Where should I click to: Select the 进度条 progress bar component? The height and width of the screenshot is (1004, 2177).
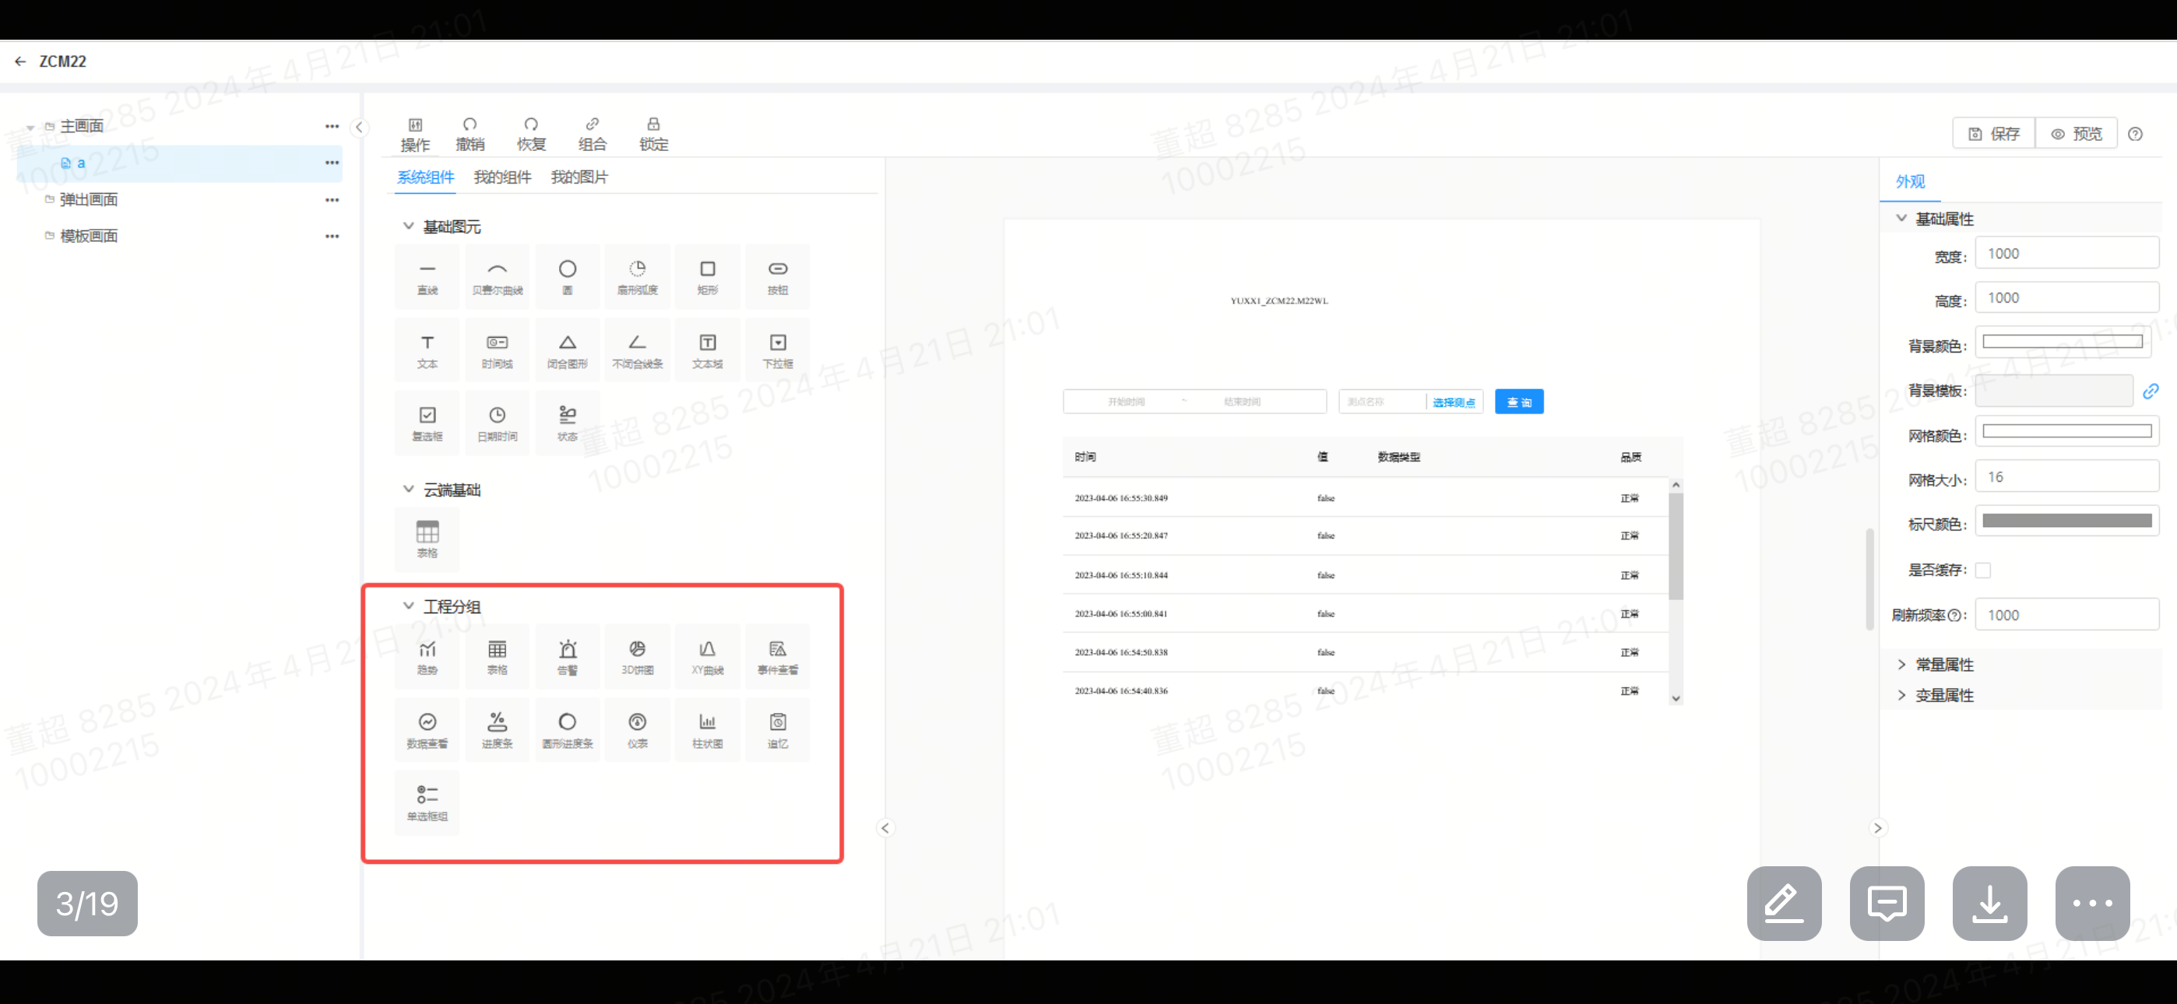[x=498, y=730]
